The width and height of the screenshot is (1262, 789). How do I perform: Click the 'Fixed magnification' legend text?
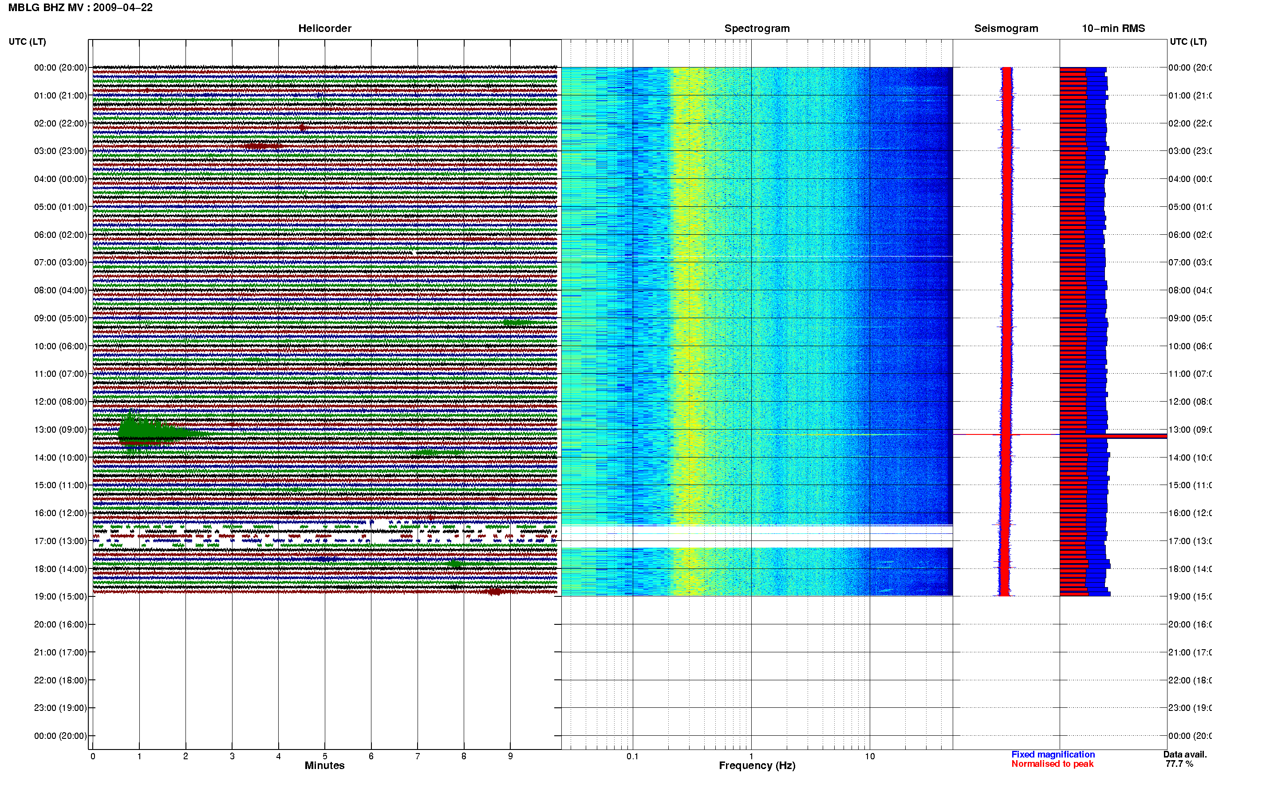pyautogui.click(x=1053, y=754)
